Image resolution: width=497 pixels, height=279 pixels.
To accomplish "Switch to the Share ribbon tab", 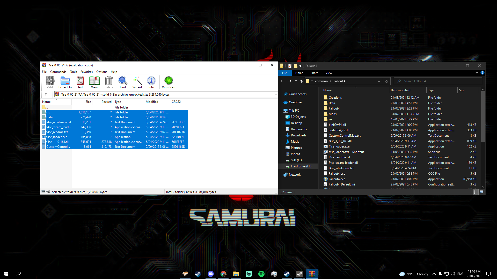I will 314,73.
